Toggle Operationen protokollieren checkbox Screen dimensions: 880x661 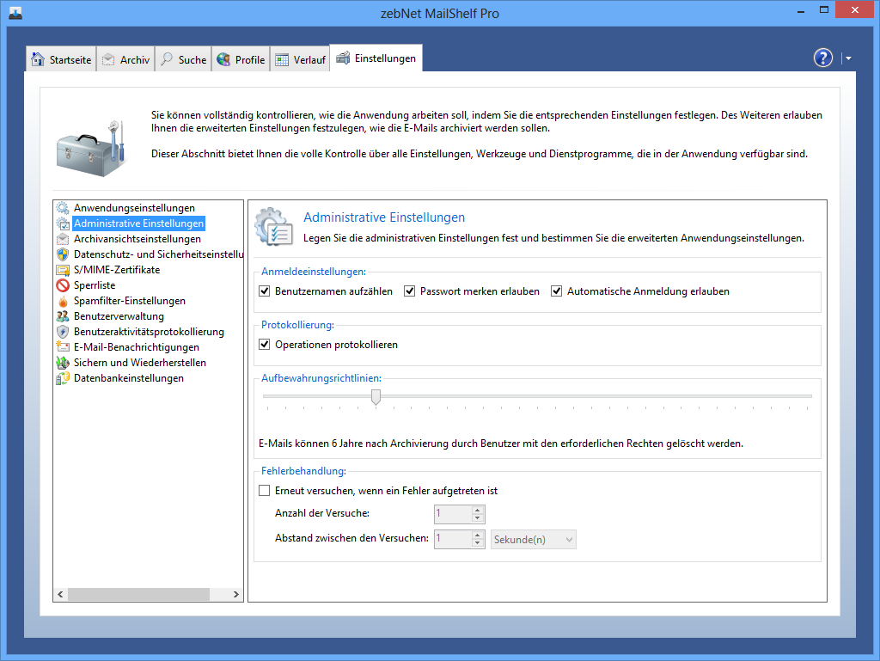point(265,345)
